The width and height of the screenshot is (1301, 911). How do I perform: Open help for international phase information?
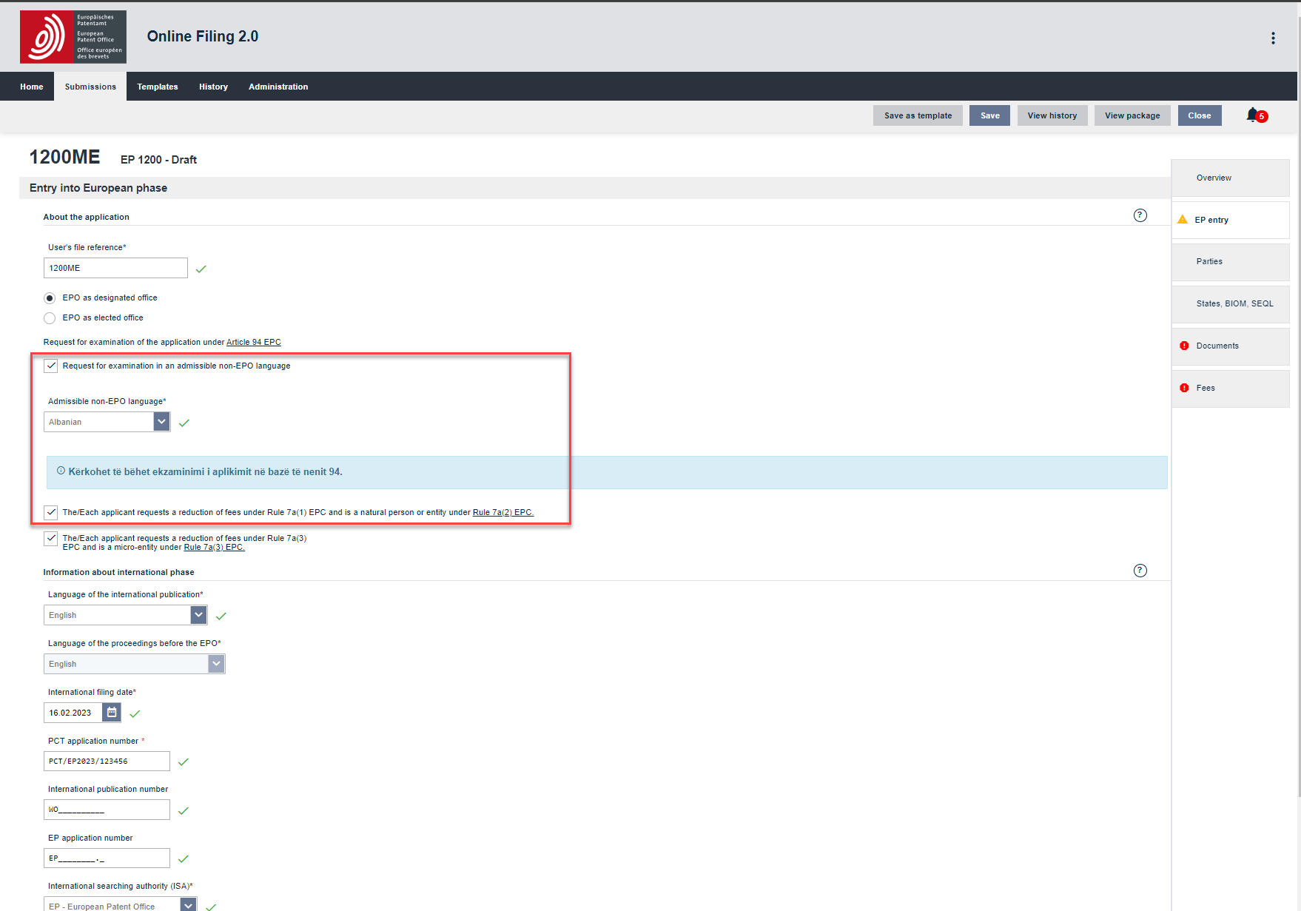pos(1140,571)
